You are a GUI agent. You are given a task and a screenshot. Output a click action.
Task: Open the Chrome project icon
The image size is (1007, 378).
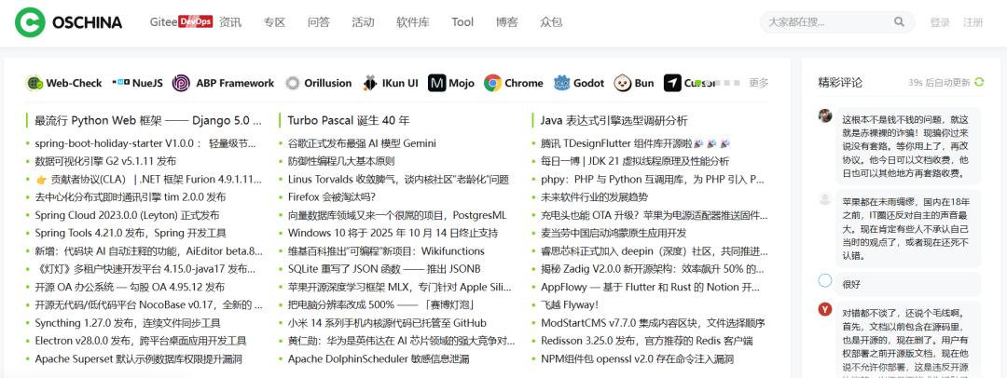(x=492, y=83)
